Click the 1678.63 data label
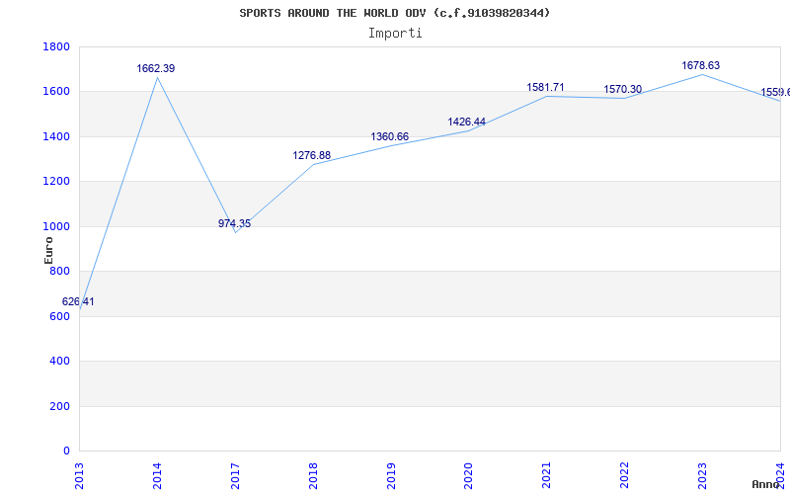The height and width of the screenshot is (494, 790). [x=701, y=65]
